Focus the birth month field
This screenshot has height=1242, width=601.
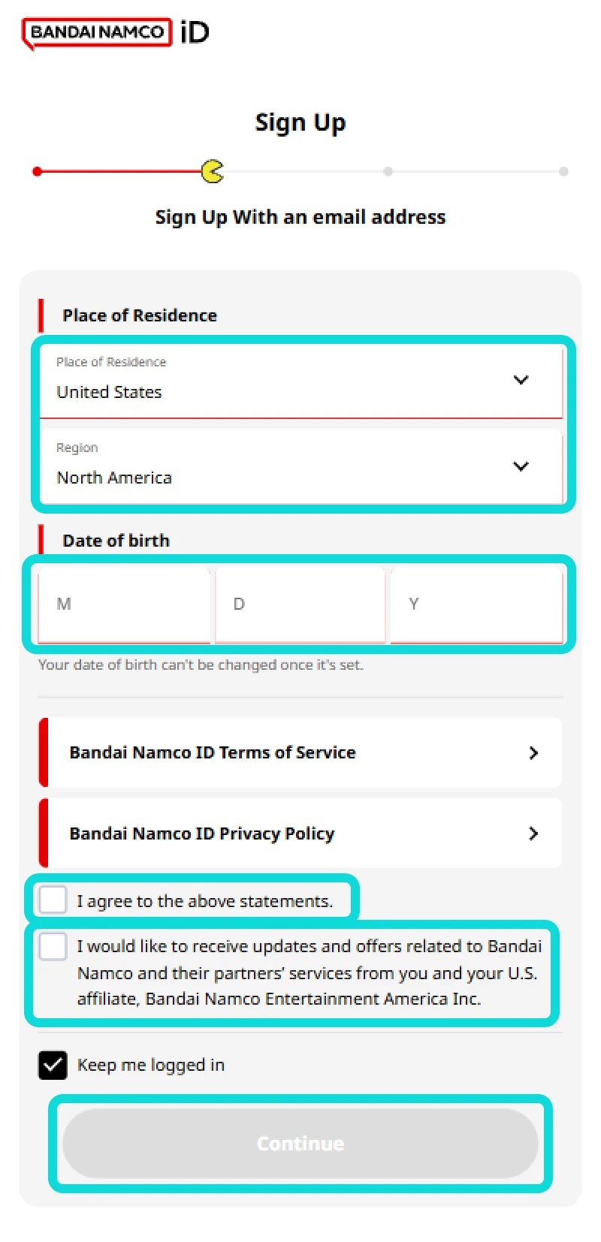pos(124,604)
